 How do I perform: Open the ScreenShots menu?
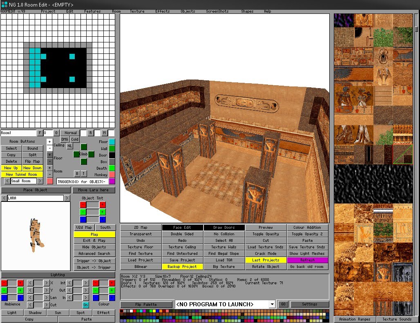pos(217,11)
